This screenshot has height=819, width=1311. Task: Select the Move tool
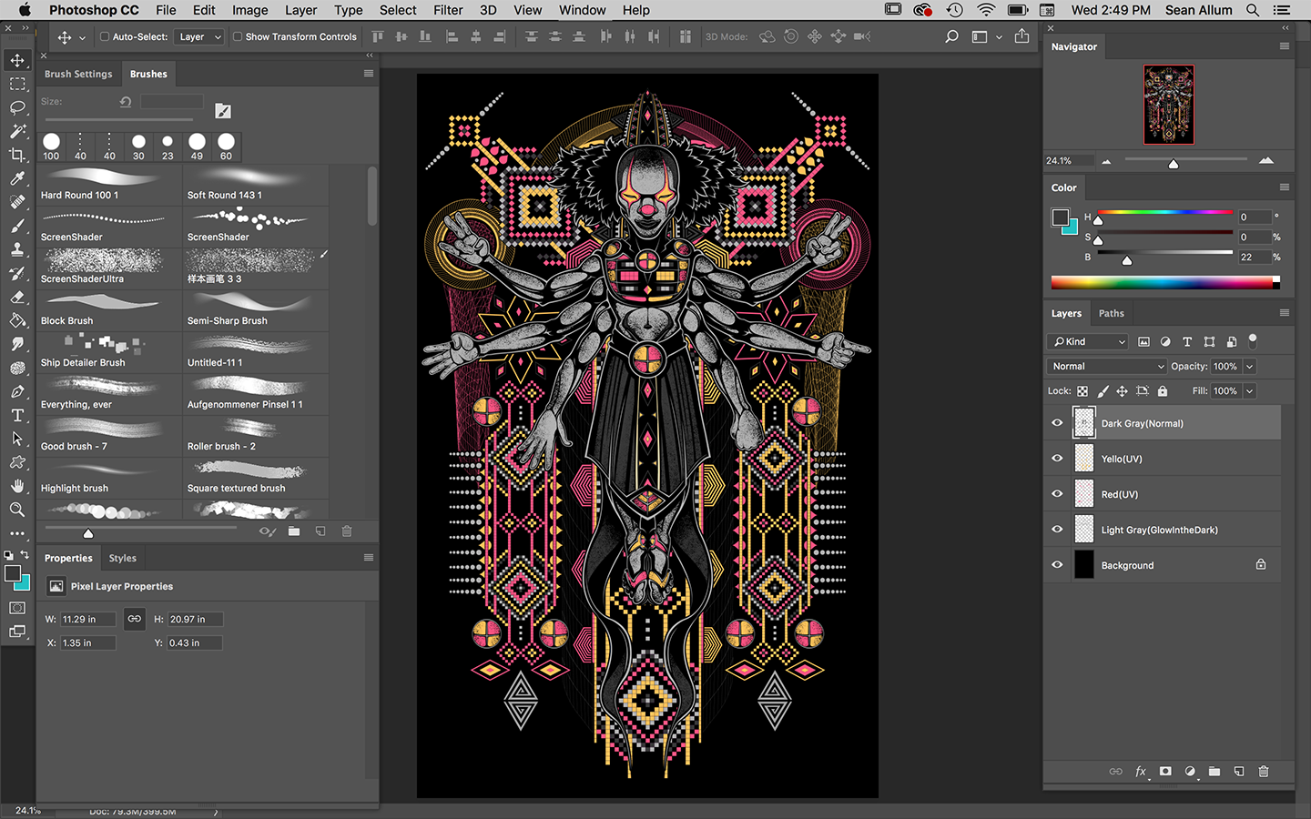[17, 60]
